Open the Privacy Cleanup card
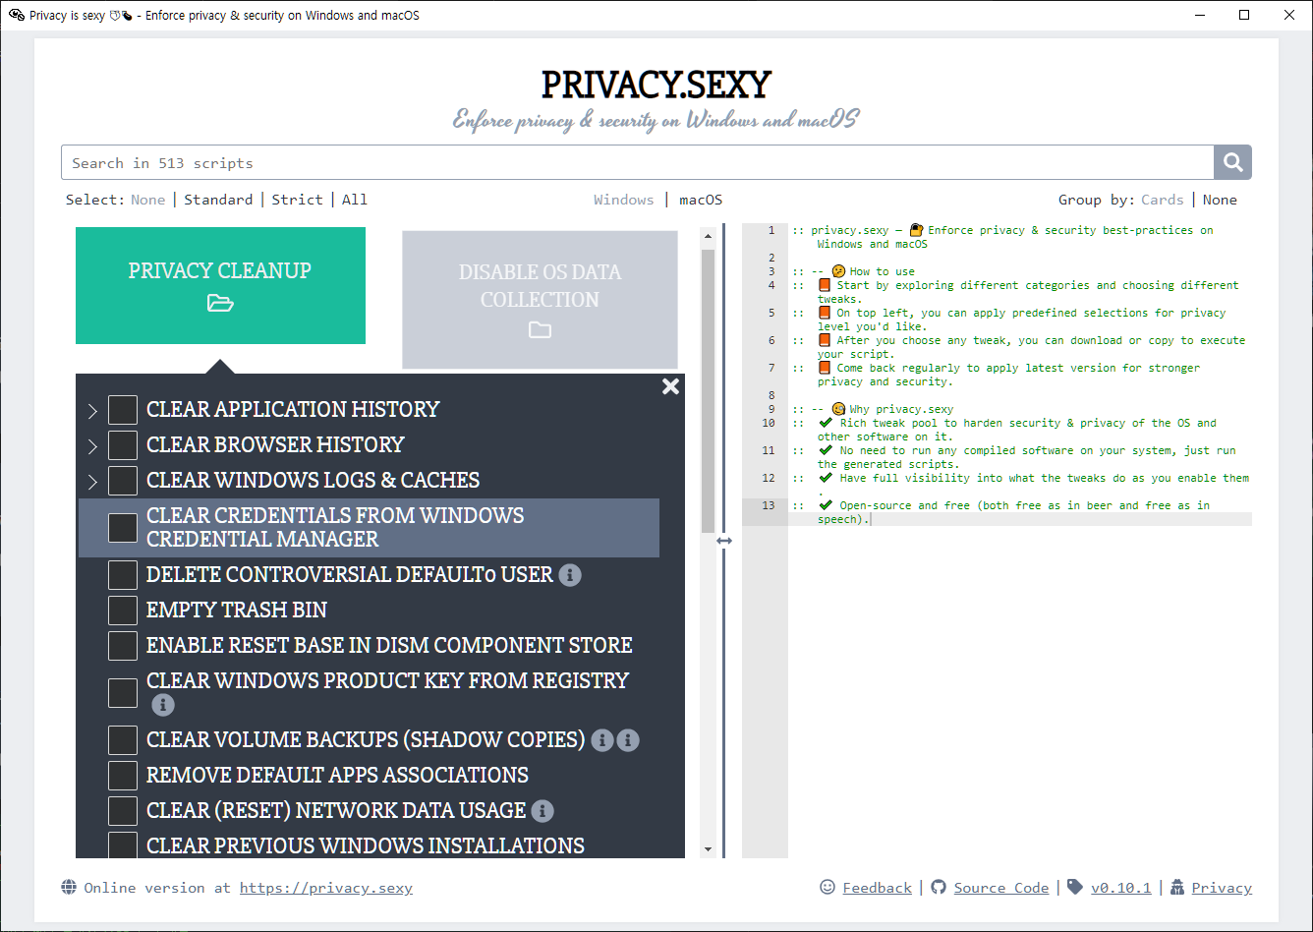Viewport: 1313px width, 932px height. point(220,286)
